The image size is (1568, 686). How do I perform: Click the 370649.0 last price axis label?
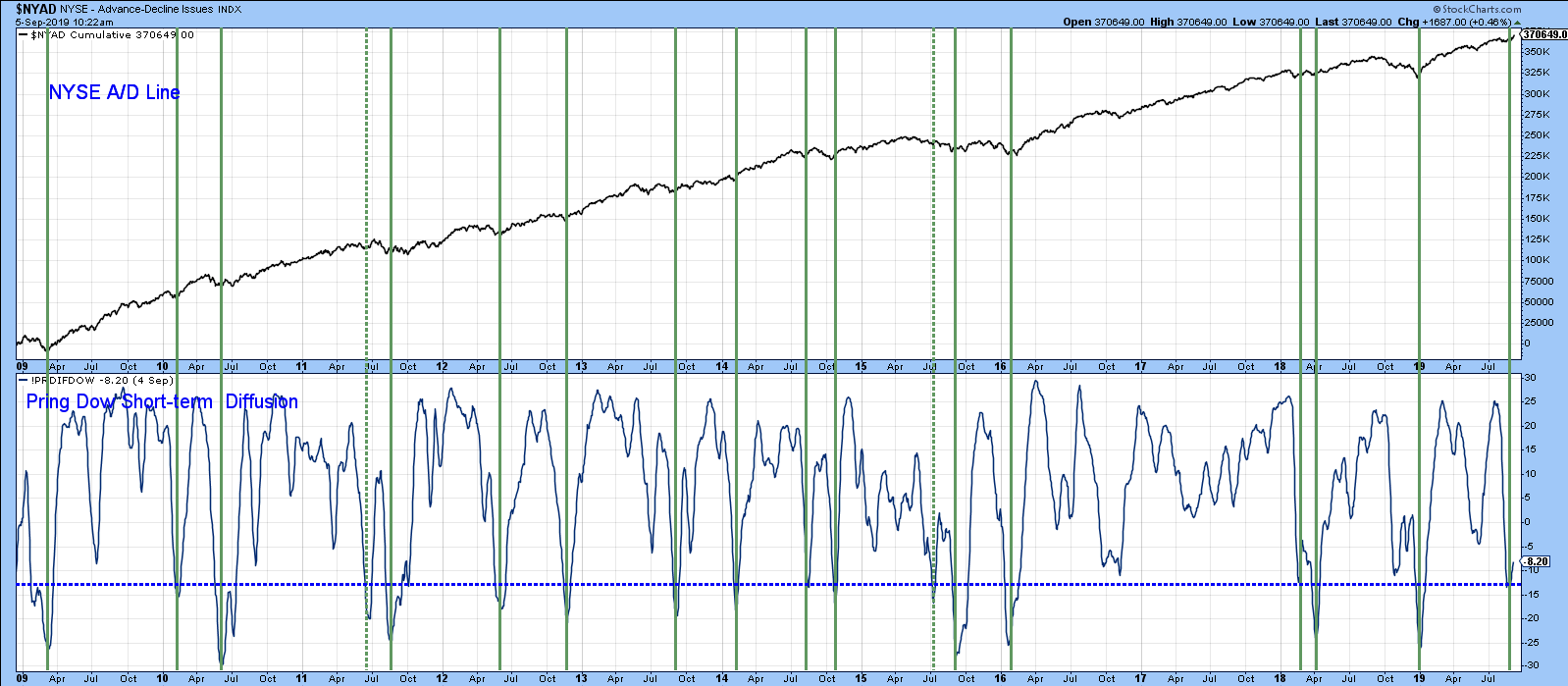coord(1543,34)
